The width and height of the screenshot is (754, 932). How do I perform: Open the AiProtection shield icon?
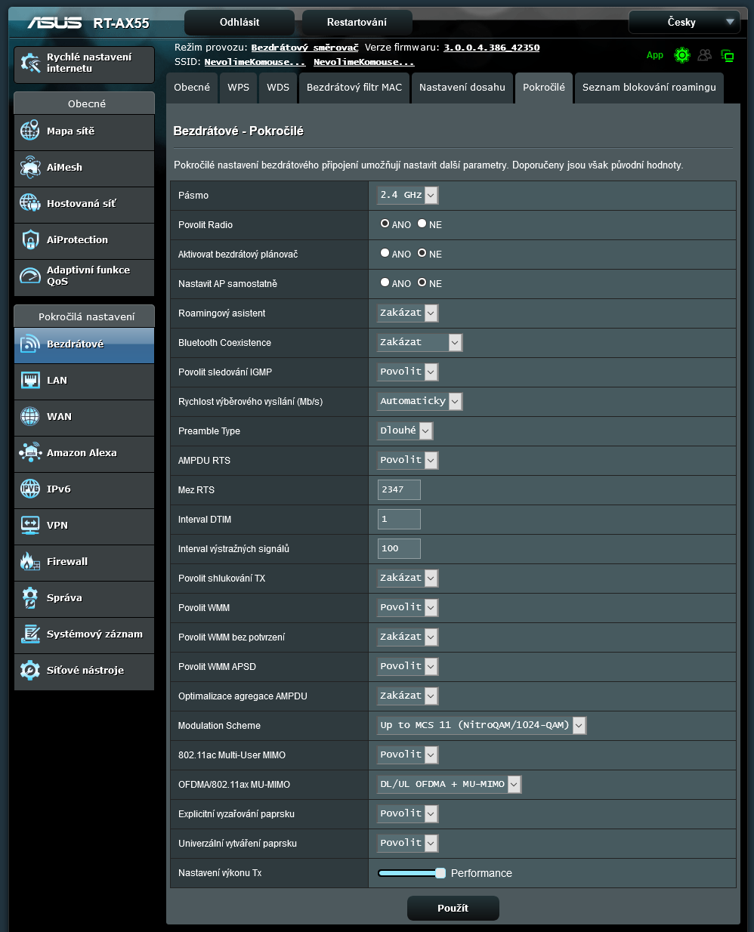pos(30,239)
